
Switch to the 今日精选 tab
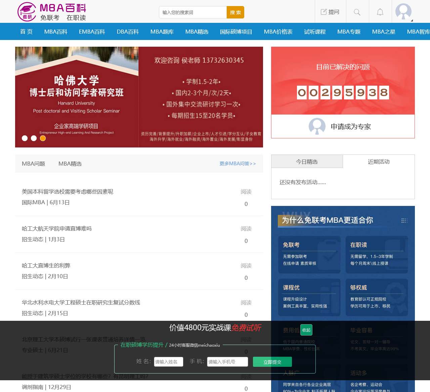[307, 162]
